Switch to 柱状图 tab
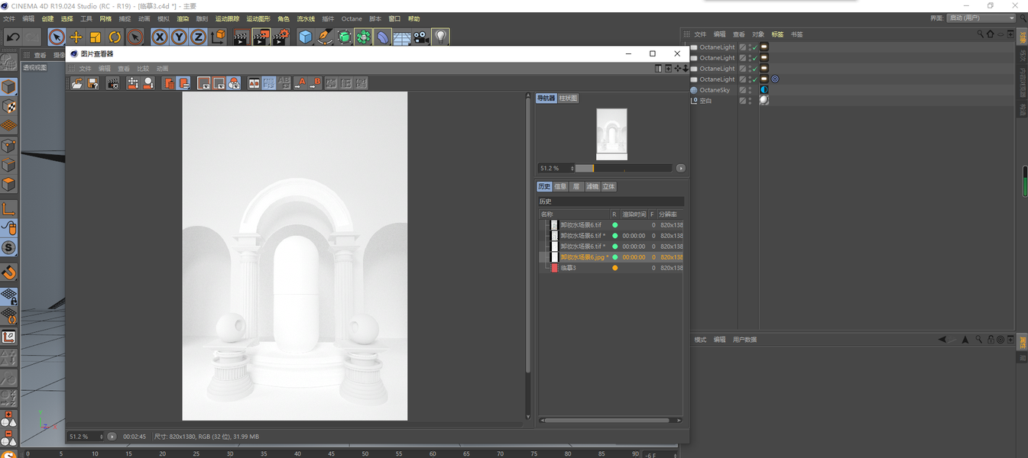This screenshot has height=458, width=1028. (568, 98)
